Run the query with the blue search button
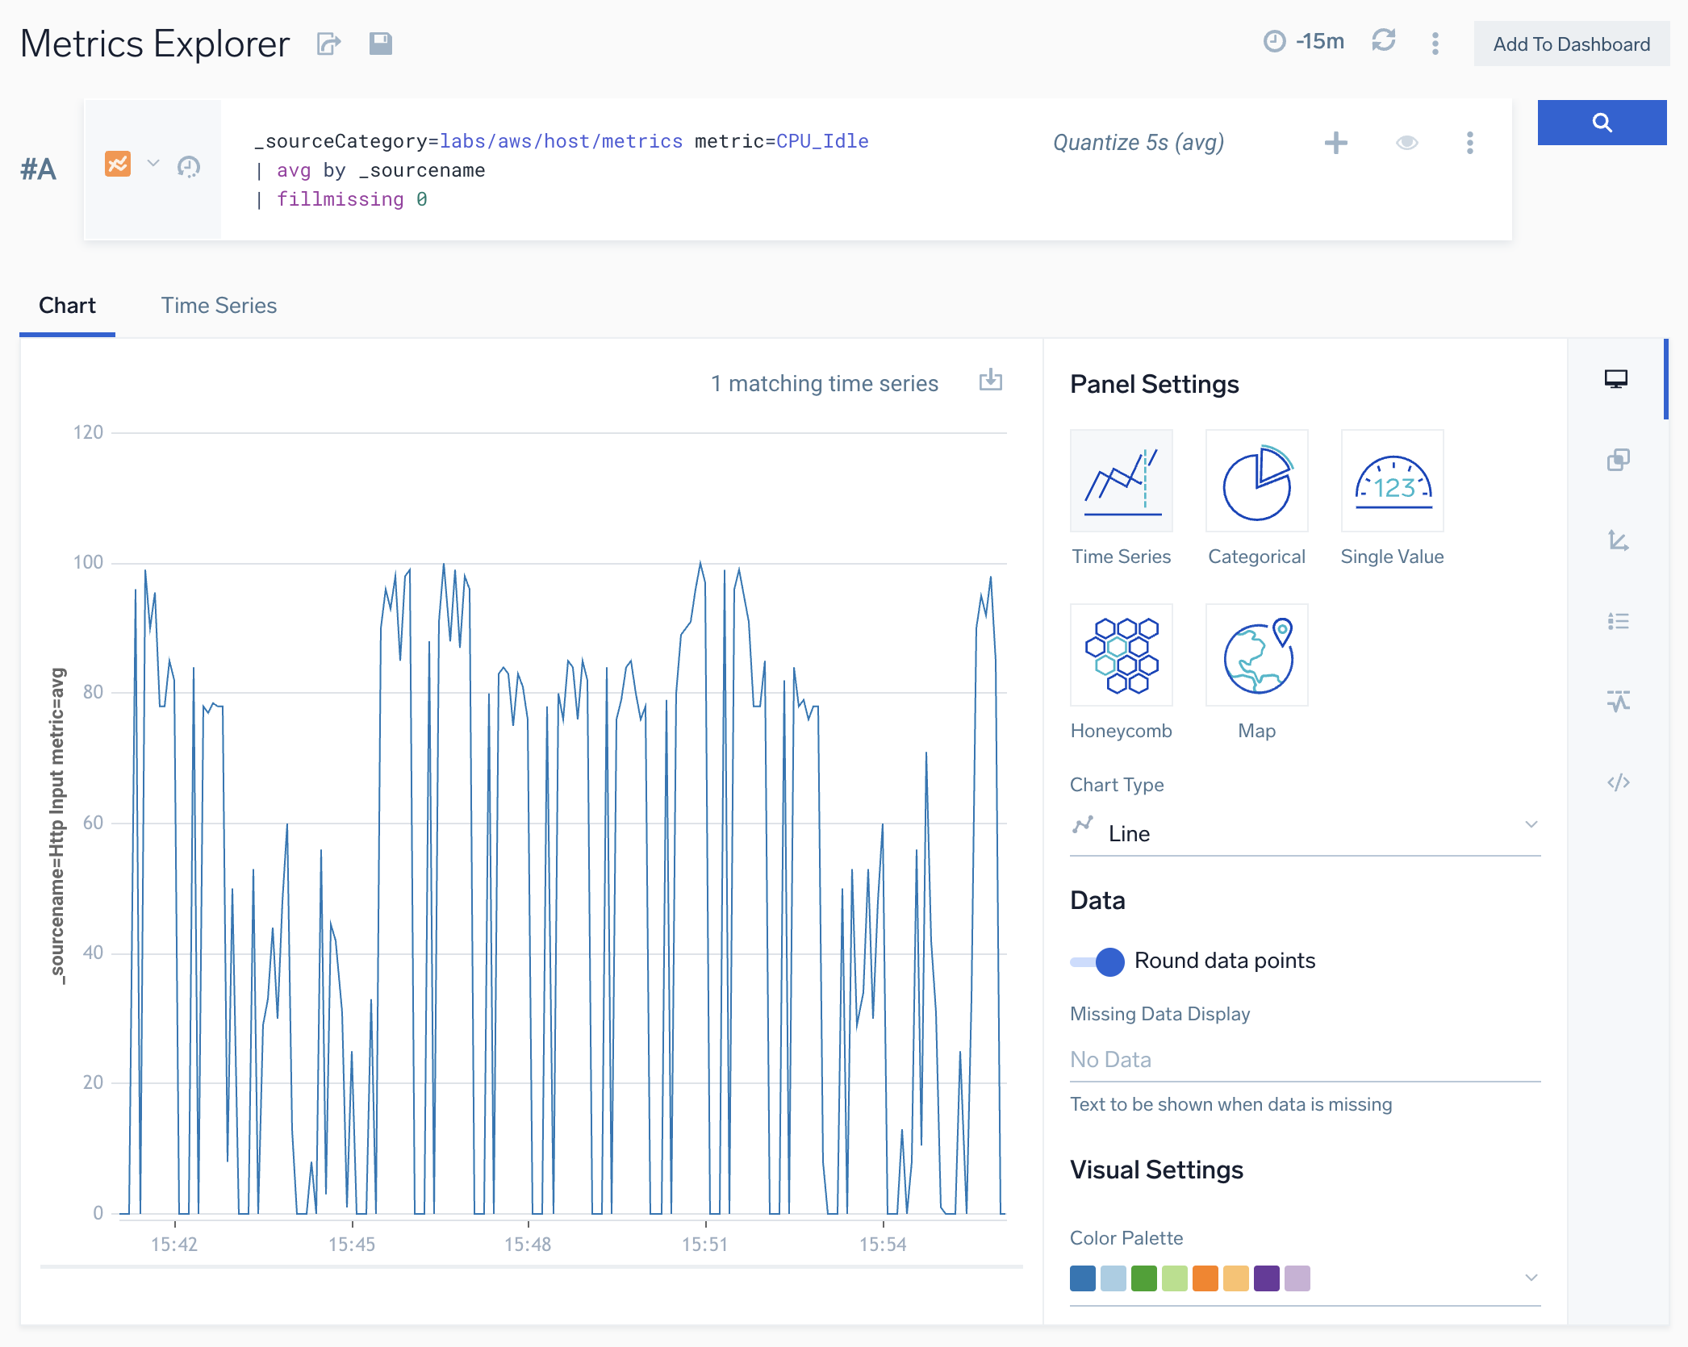This screenshot has height=1347, width=1688. click(1601, 123)
